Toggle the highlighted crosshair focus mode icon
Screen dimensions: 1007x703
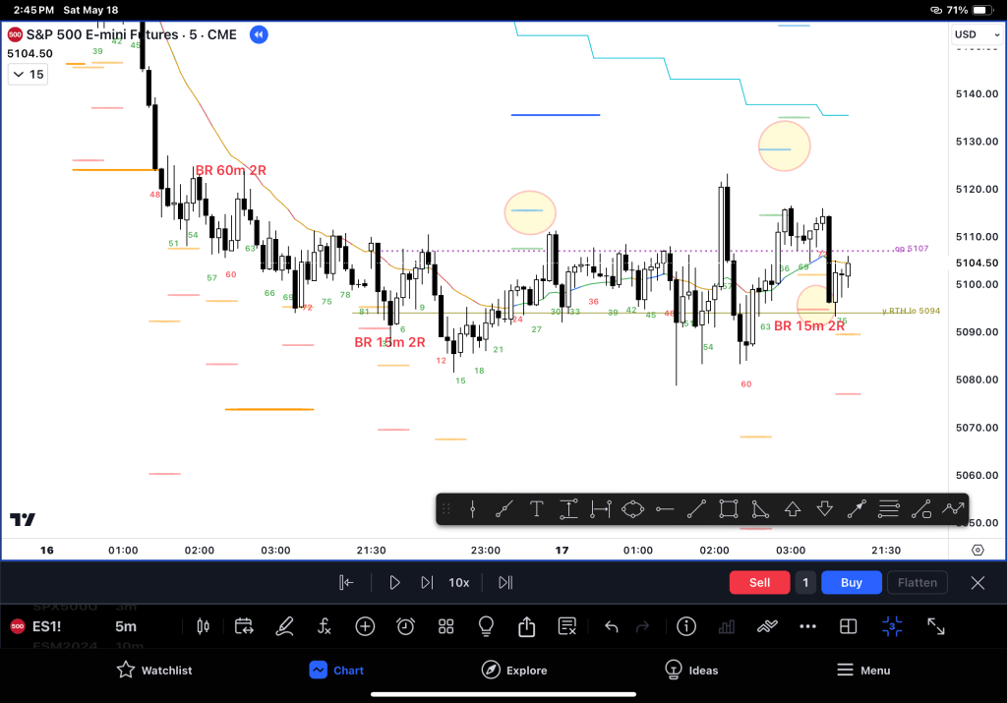892,626
